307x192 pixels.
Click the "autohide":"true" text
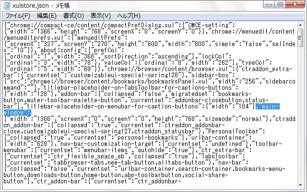164,150
